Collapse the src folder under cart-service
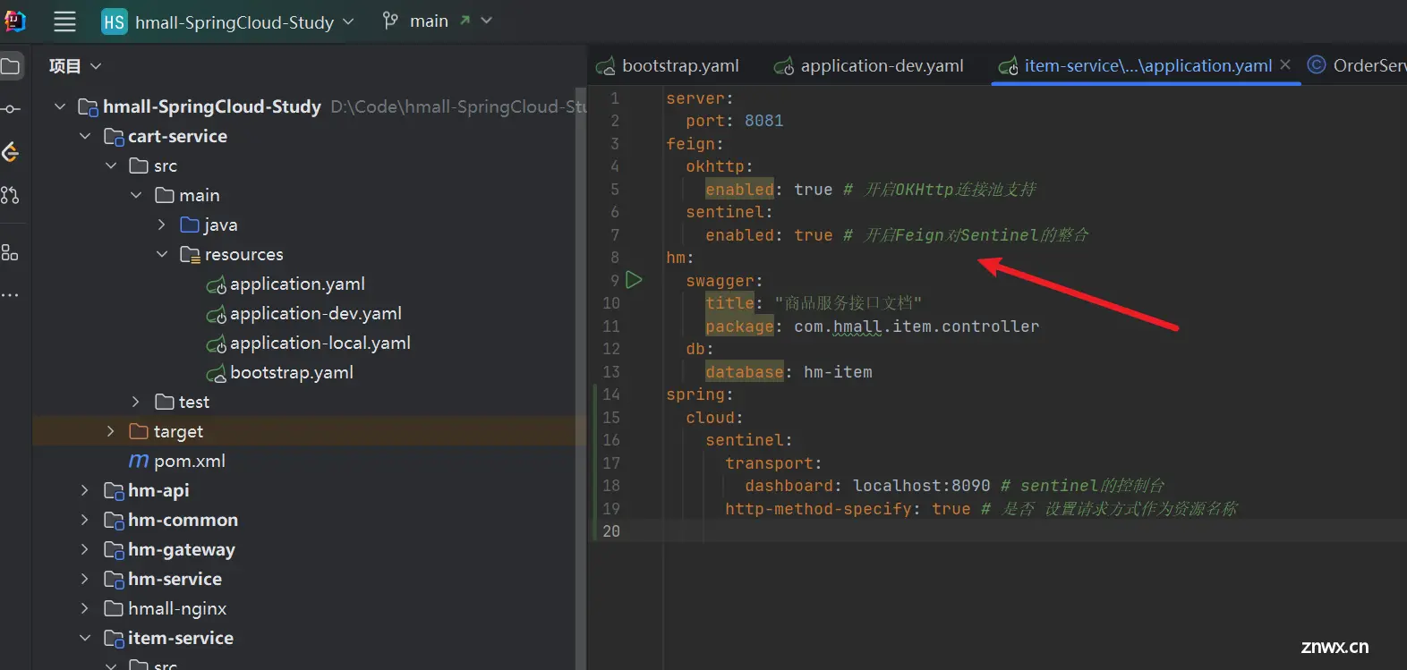This screenshot has width=1407, height=670. [111, 165]
